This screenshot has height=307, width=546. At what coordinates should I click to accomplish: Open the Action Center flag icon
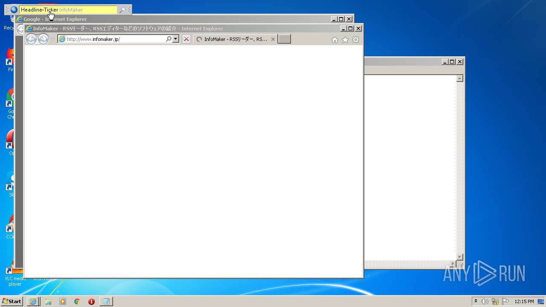pyautogui.click(x=505, y=301)
